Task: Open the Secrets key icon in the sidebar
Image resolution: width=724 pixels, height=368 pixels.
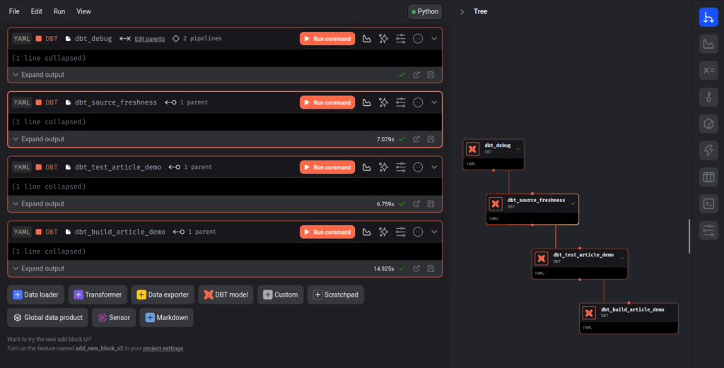Action: coord(708,97)
